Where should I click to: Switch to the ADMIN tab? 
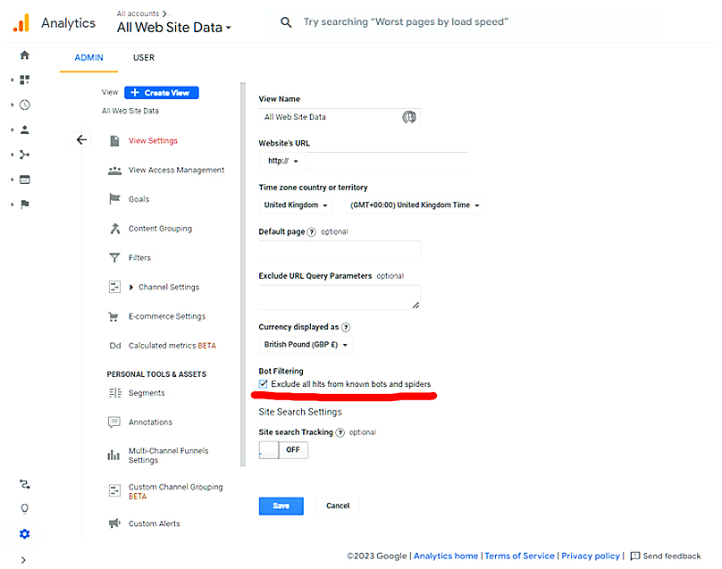88,57
